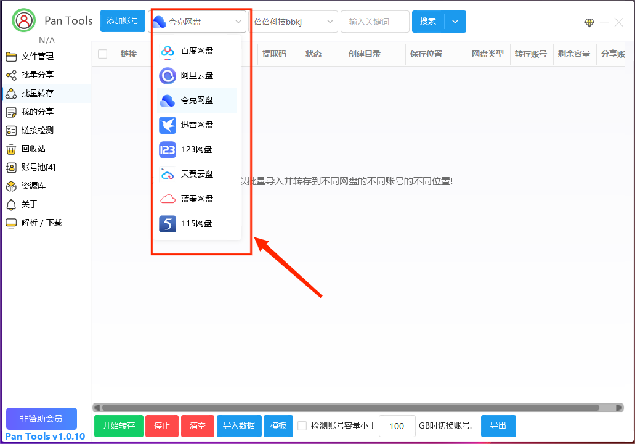Screen dimensions: 635x444
Task: Choose 天翼云盘 from the list
Action: coord(197,175)
